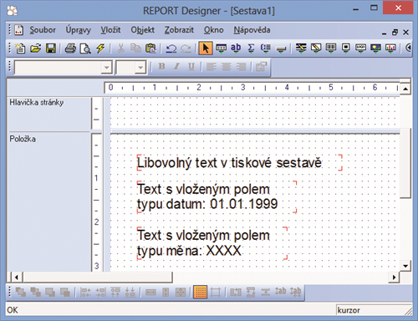Open the Úpravy menu

pos(79,30)
